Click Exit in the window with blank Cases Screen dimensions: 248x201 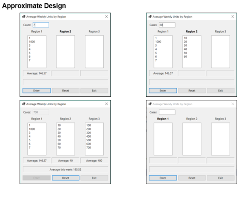(221, 178)
